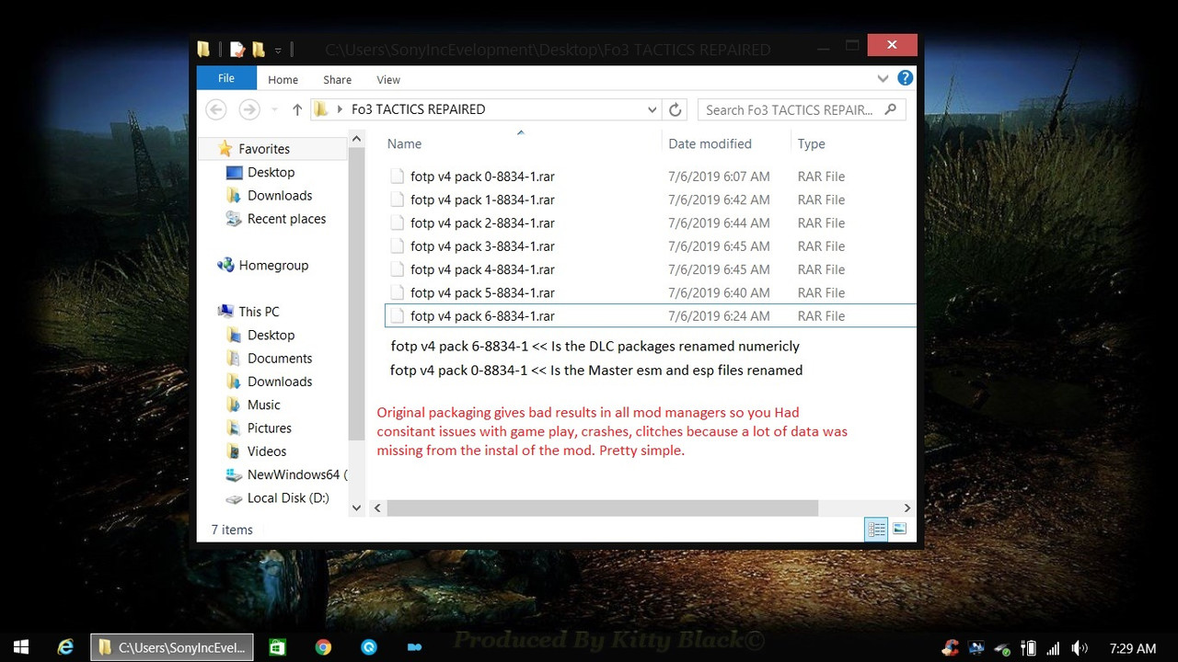Click the New folder icon in title bar

(x=259, y=50)
